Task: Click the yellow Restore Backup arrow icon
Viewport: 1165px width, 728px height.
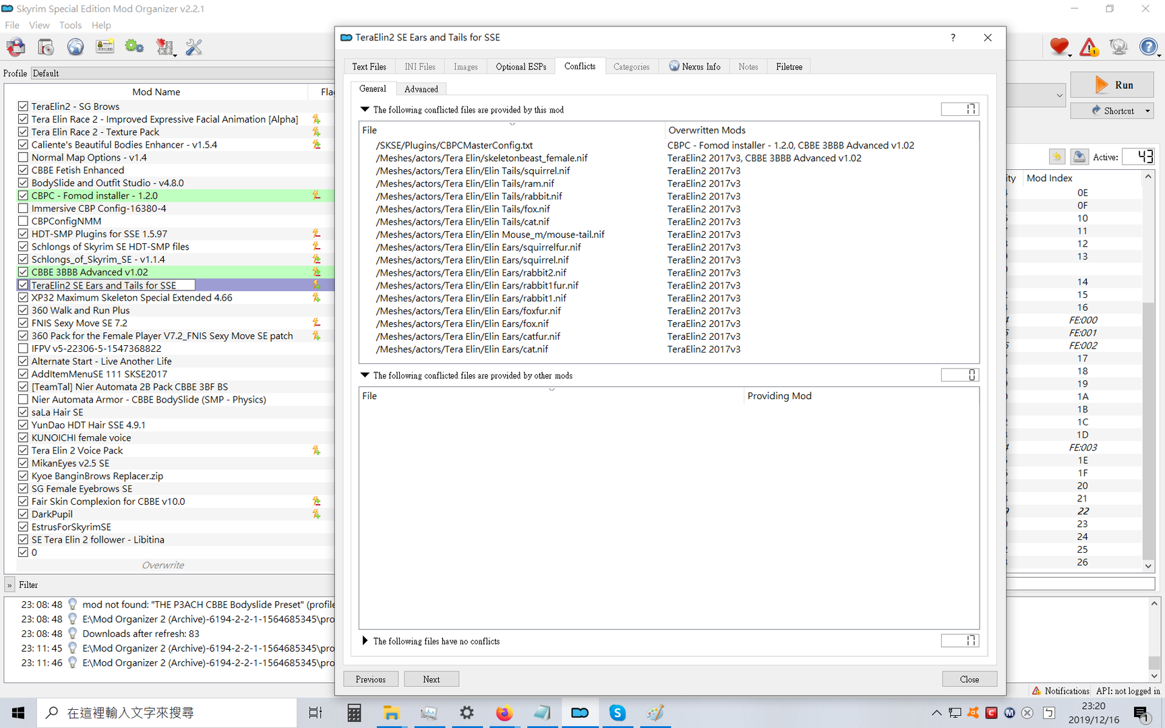Action: 1056,156
